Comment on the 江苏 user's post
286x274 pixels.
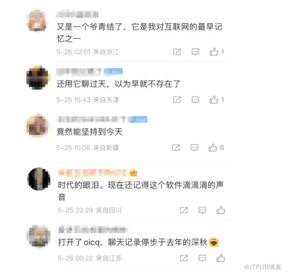tap(202, 258)
